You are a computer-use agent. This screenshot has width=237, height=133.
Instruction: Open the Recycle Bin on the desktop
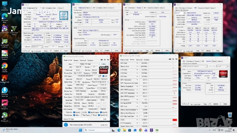point(230,116)
